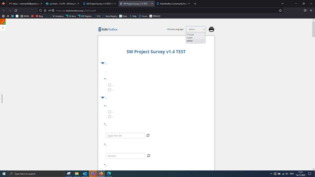Click the yyyy-mm-dd date input field

125,135
